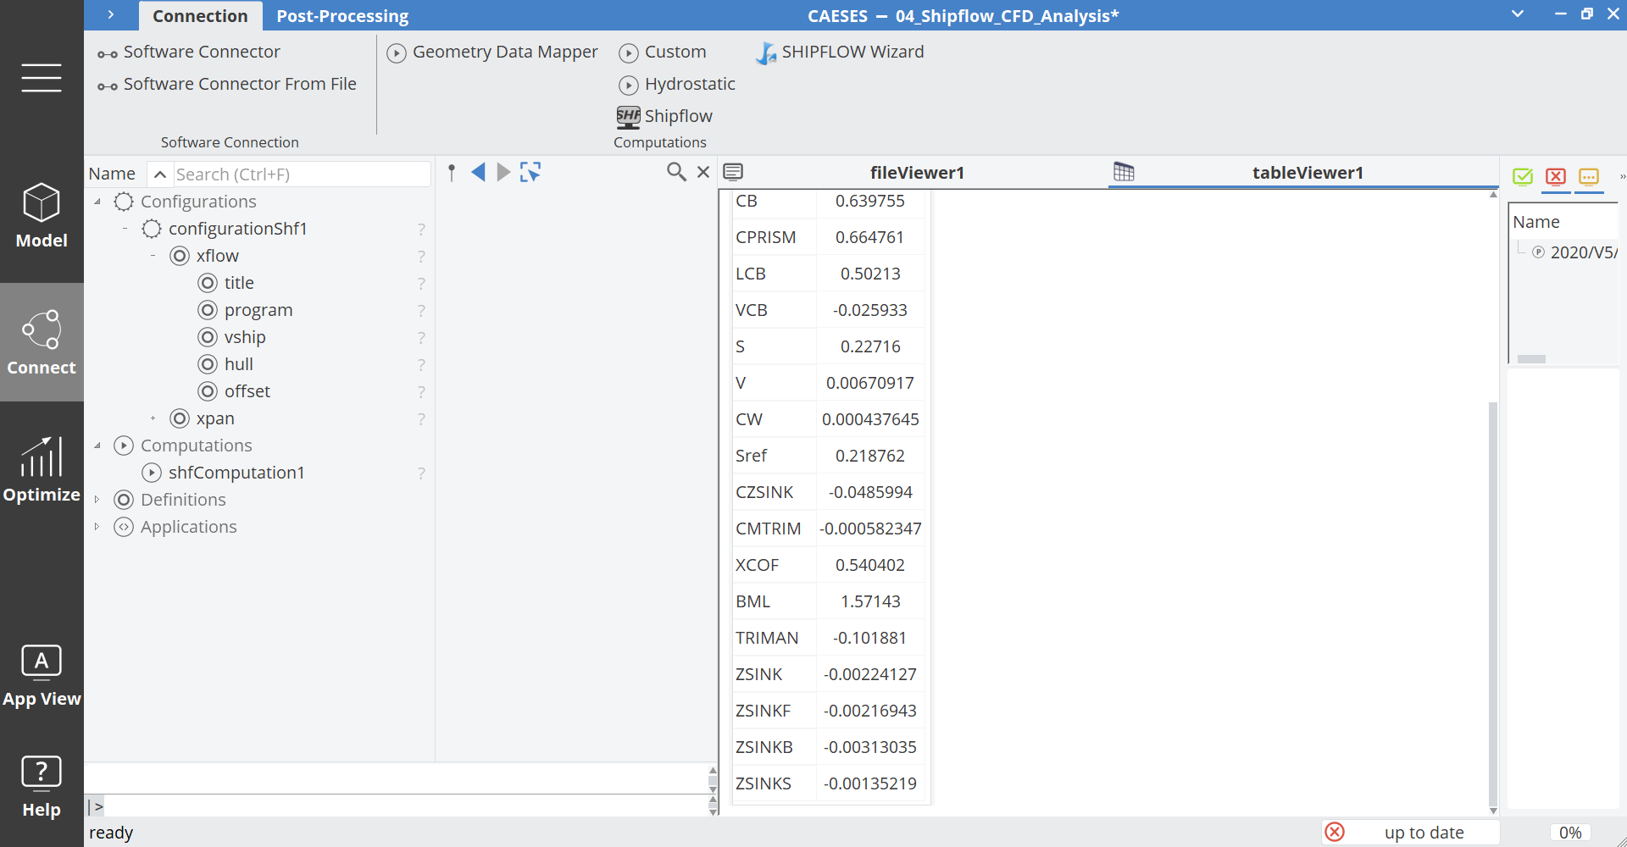Image resolution: width=1627 pixels, height=847 pixels.
Task: Collapse the Configurations tree node
Action: click(97, 202)
